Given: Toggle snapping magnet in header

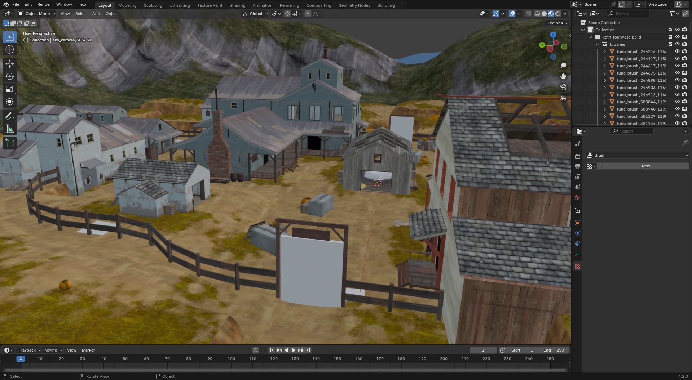Looking at the screenshot, I should click(287, 14).
